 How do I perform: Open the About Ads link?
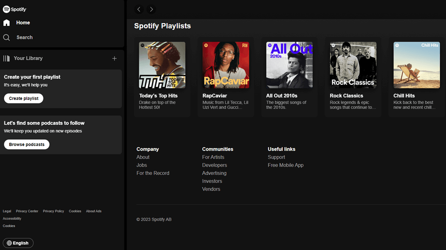tap(94, 211)
